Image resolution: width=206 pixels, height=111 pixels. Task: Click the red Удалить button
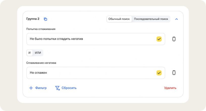170,88
